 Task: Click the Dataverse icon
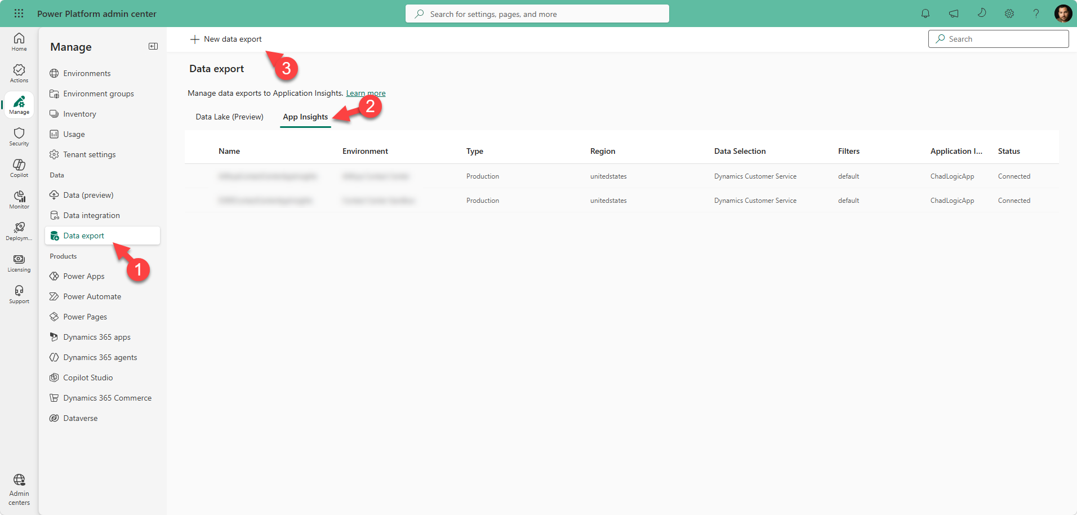54,418
